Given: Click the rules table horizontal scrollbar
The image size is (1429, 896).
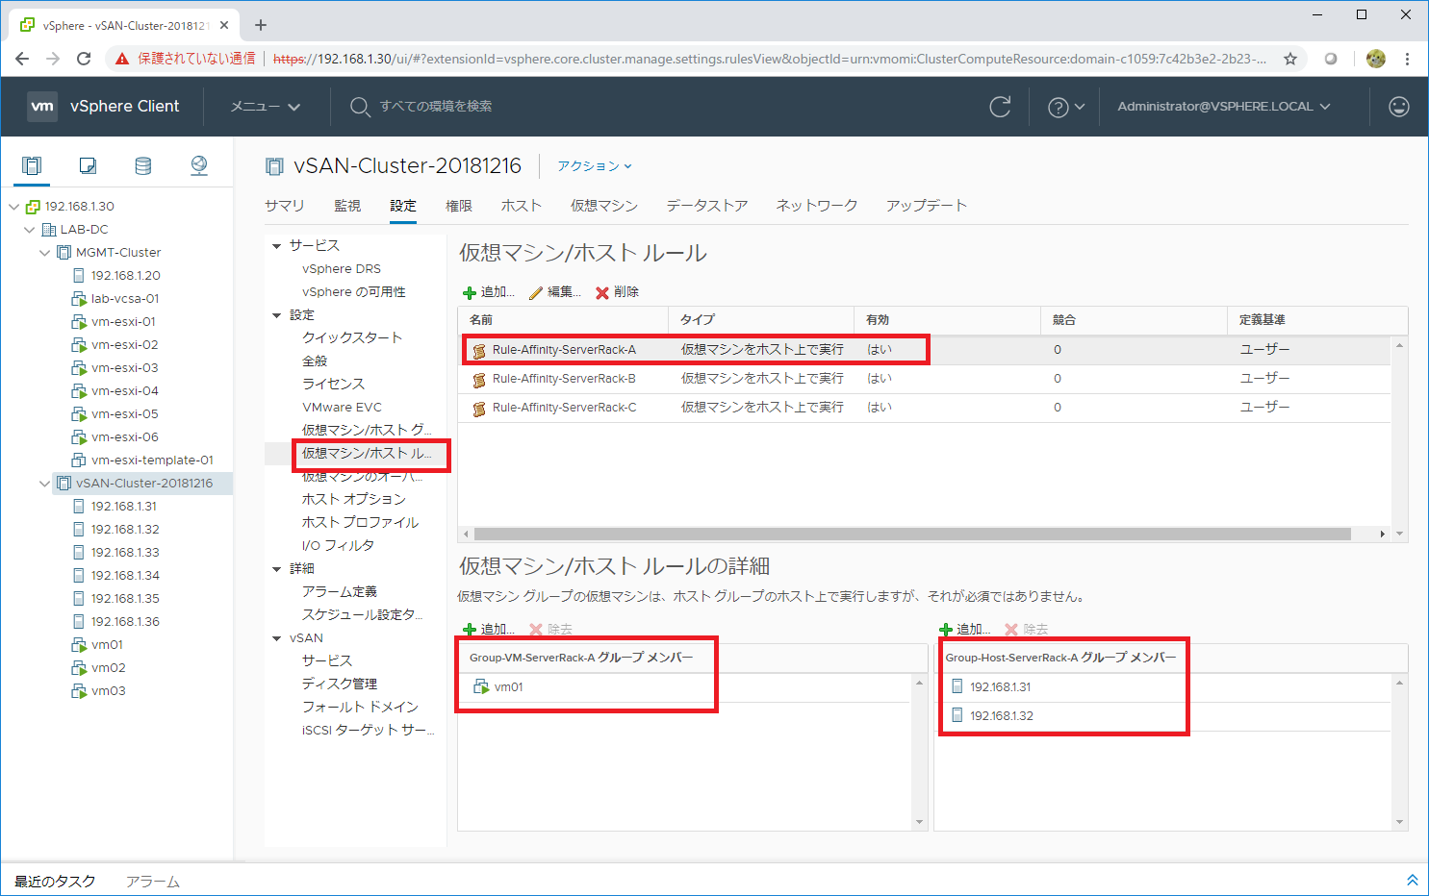Looking at the screenshot, I should [x=912, y=535].
